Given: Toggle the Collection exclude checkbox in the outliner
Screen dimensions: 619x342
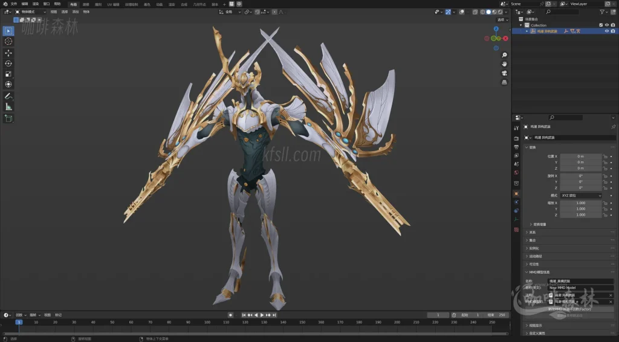Looking at the screenshot, I should 601,25.
